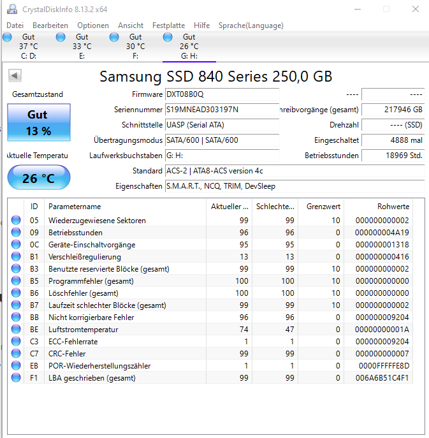Go to previous disk with left arrow
Image resolution: width=429 pixels, height=438 pixels.
15,75
